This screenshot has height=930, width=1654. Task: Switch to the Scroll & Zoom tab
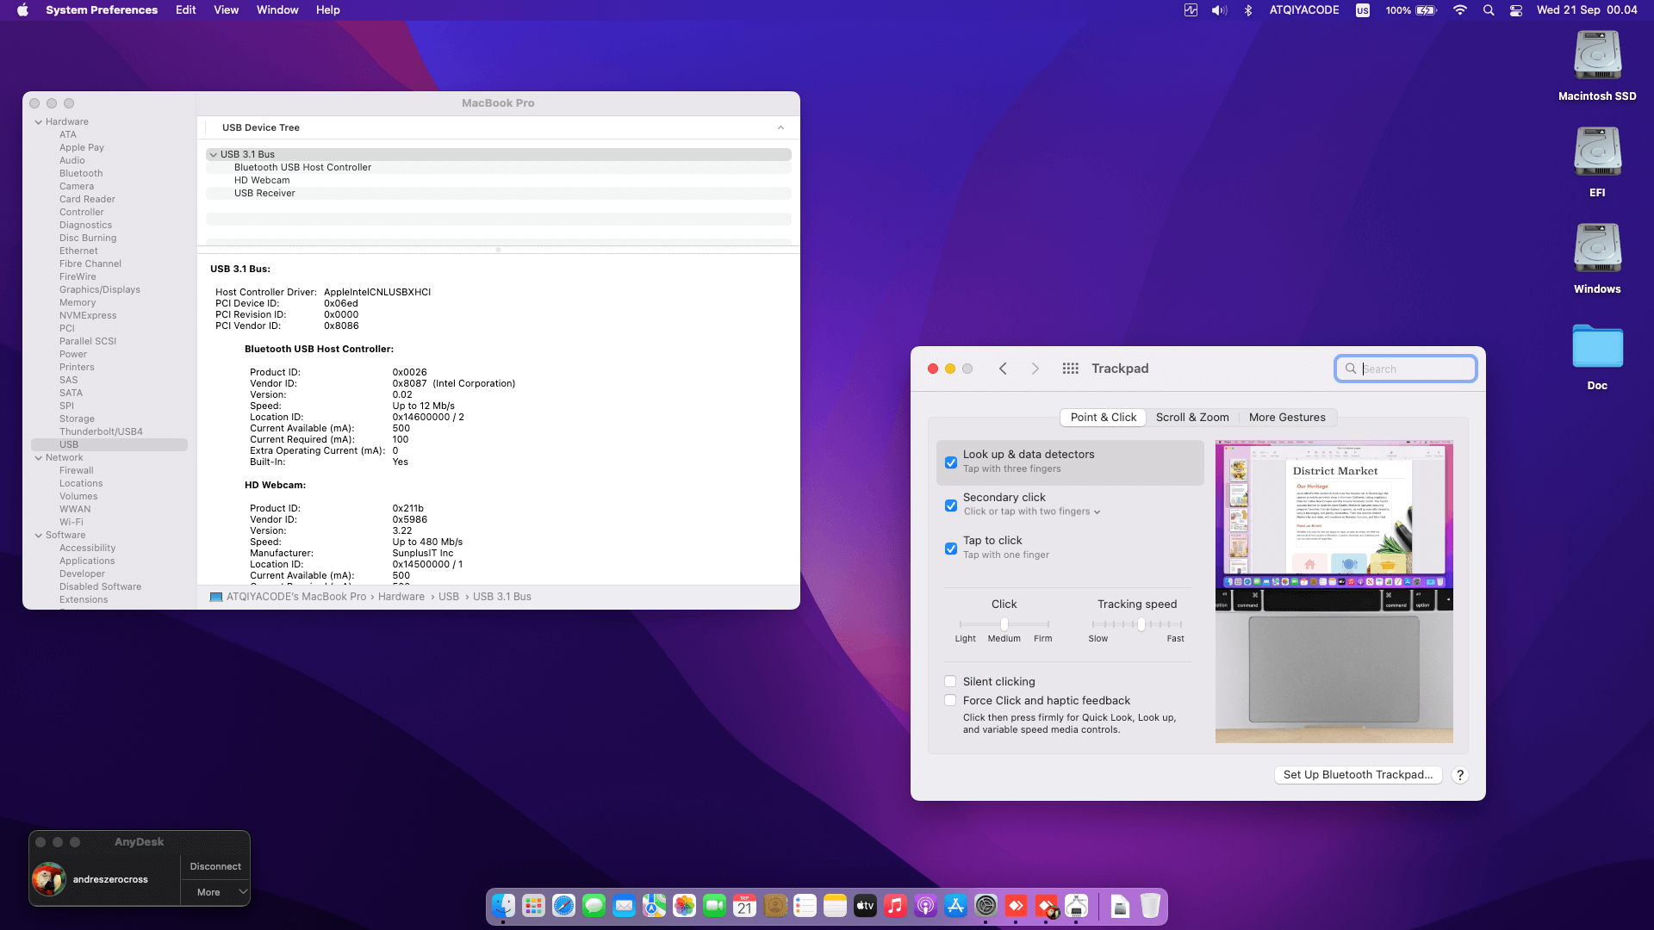[1192, 418]
